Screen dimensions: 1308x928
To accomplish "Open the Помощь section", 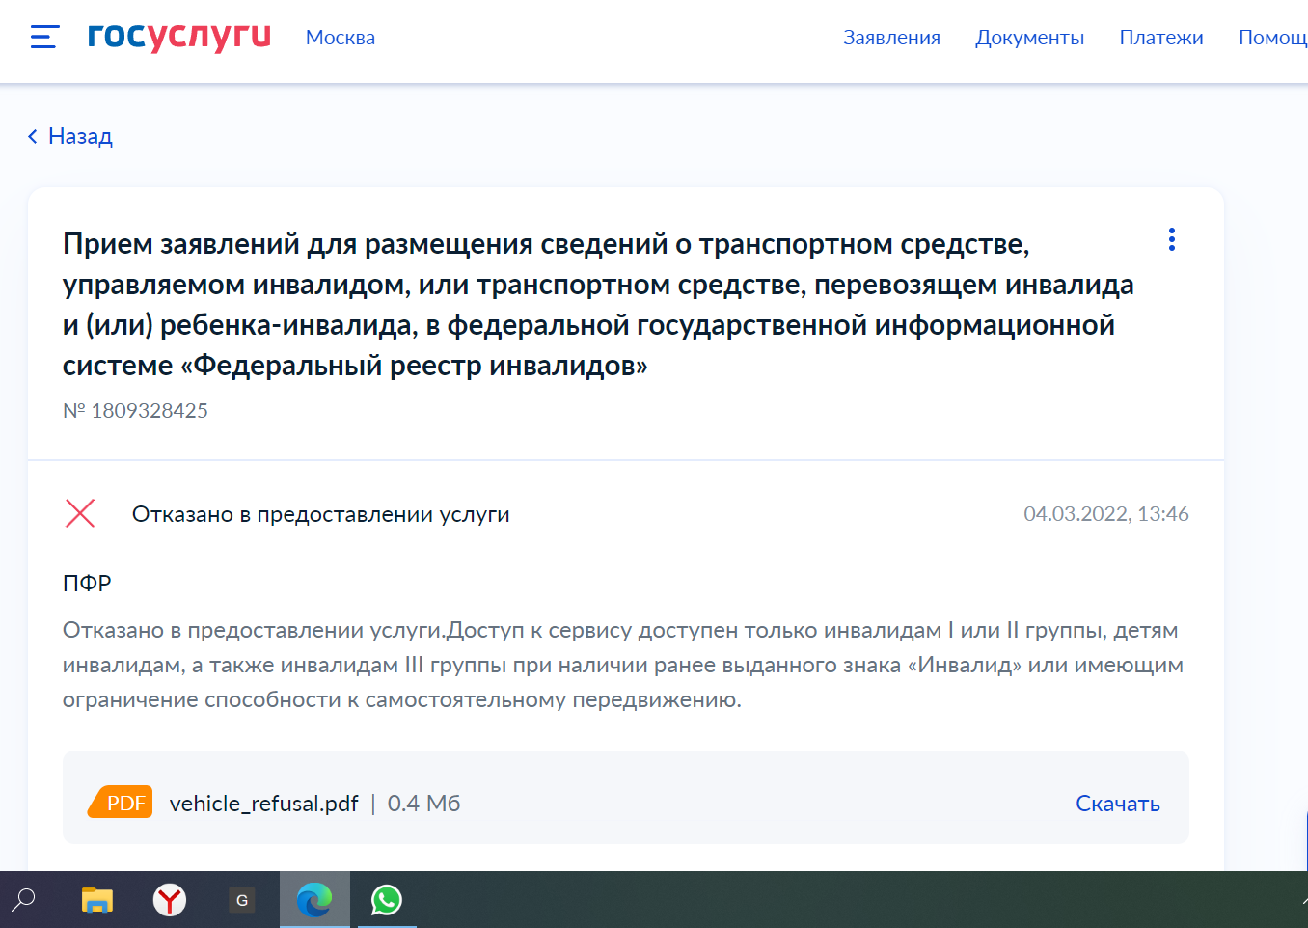I will tap(1273, 38).
